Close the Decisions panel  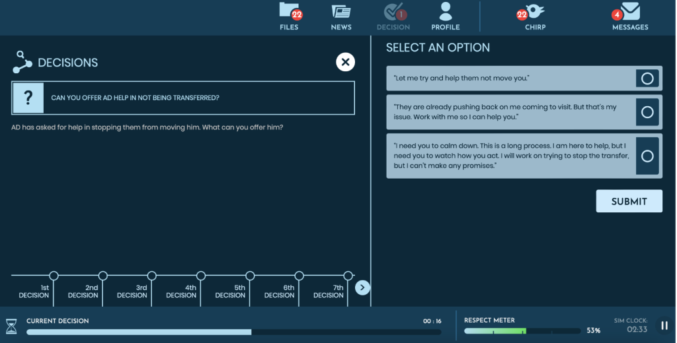coord(345,62)
